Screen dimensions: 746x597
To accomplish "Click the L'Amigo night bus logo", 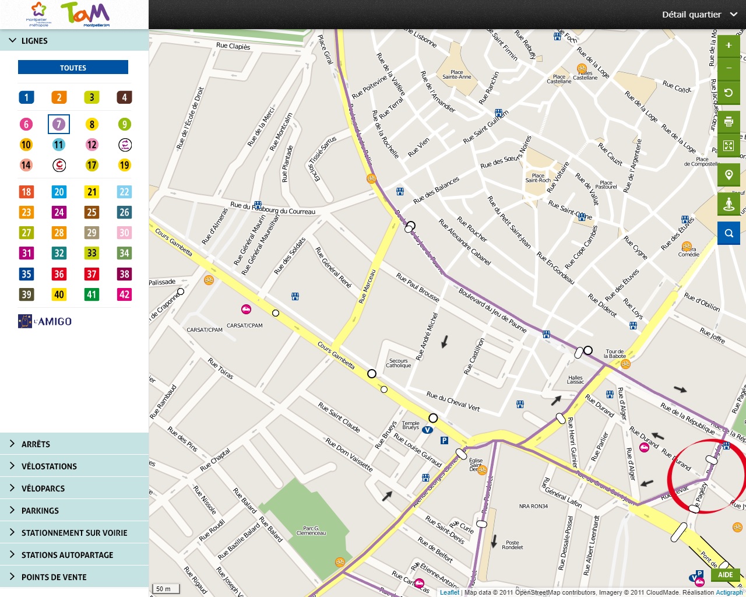I will (45, 321).
